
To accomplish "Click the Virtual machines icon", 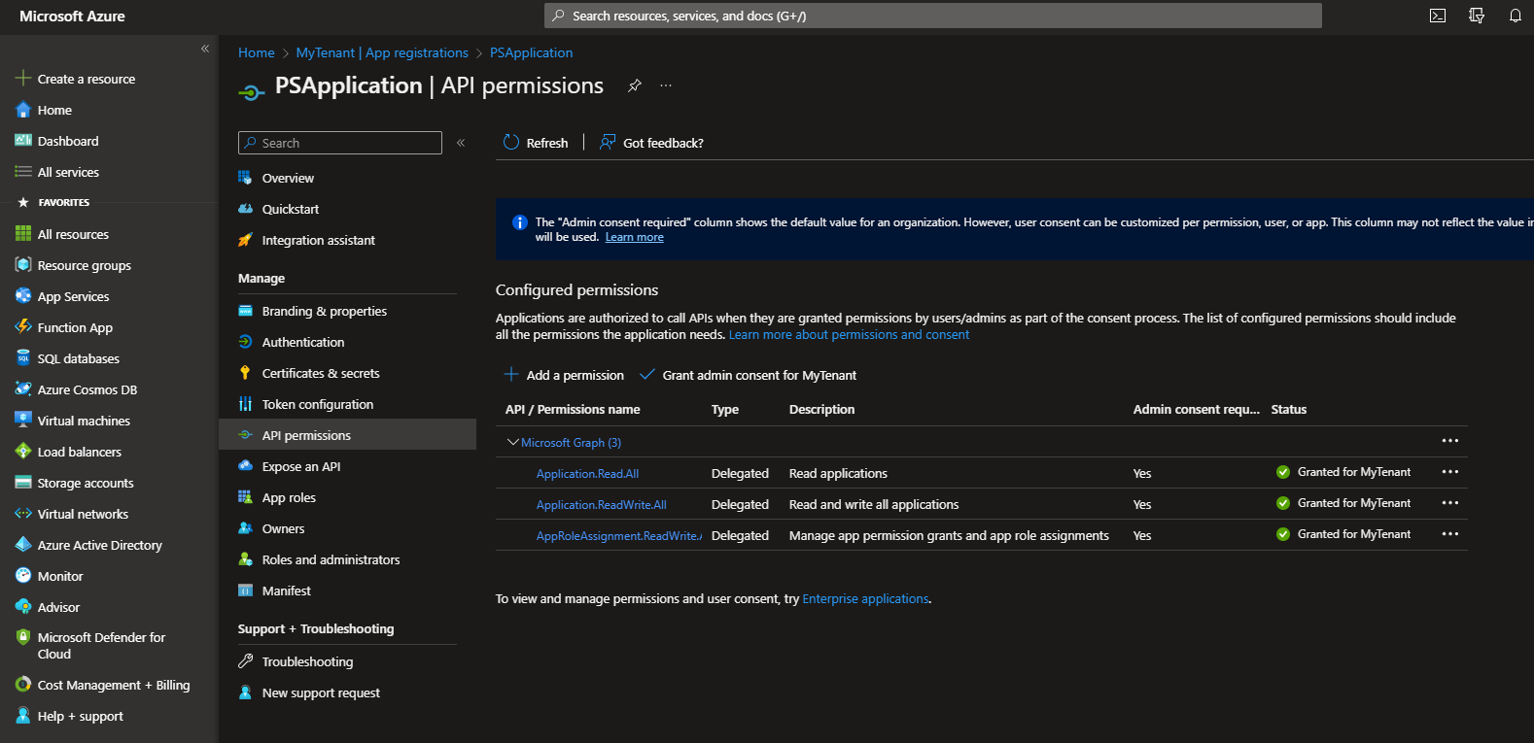I will click(x=23, y=421).
